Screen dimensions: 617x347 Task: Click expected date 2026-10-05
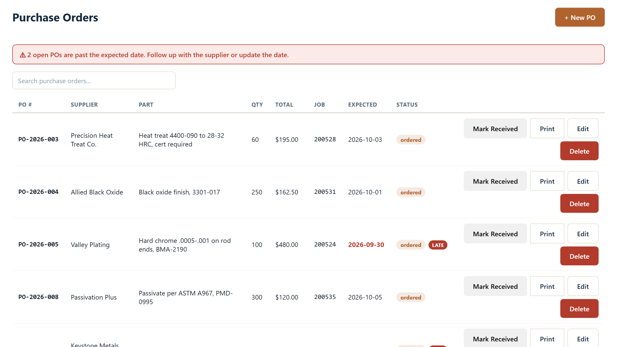pyautogui.click(x=365, y=297)
